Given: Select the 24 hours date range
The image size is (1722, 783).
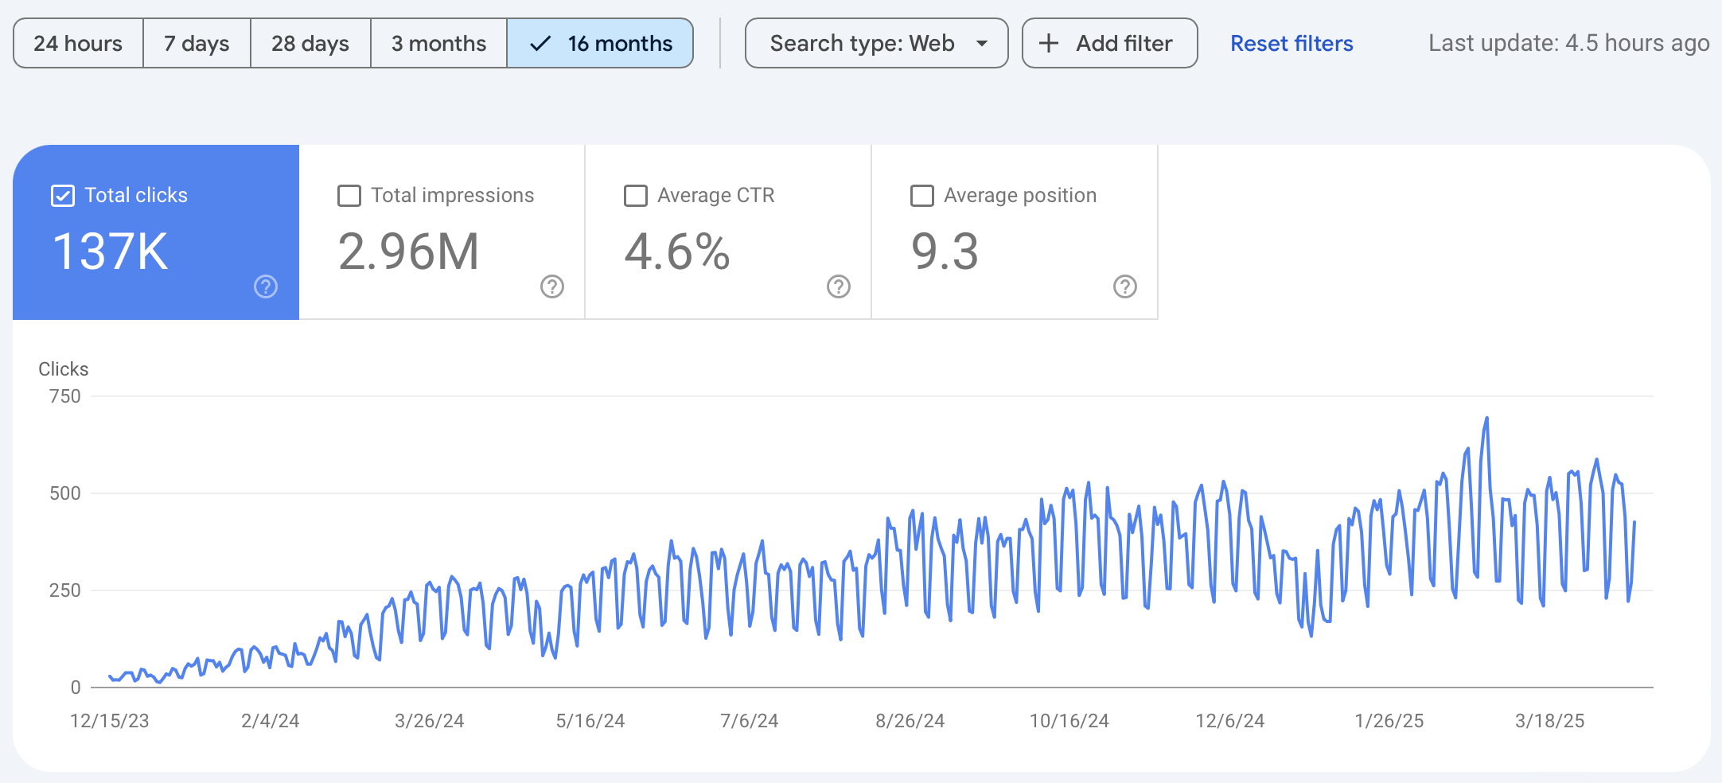Looking at the screenshot, I should 78,43.
